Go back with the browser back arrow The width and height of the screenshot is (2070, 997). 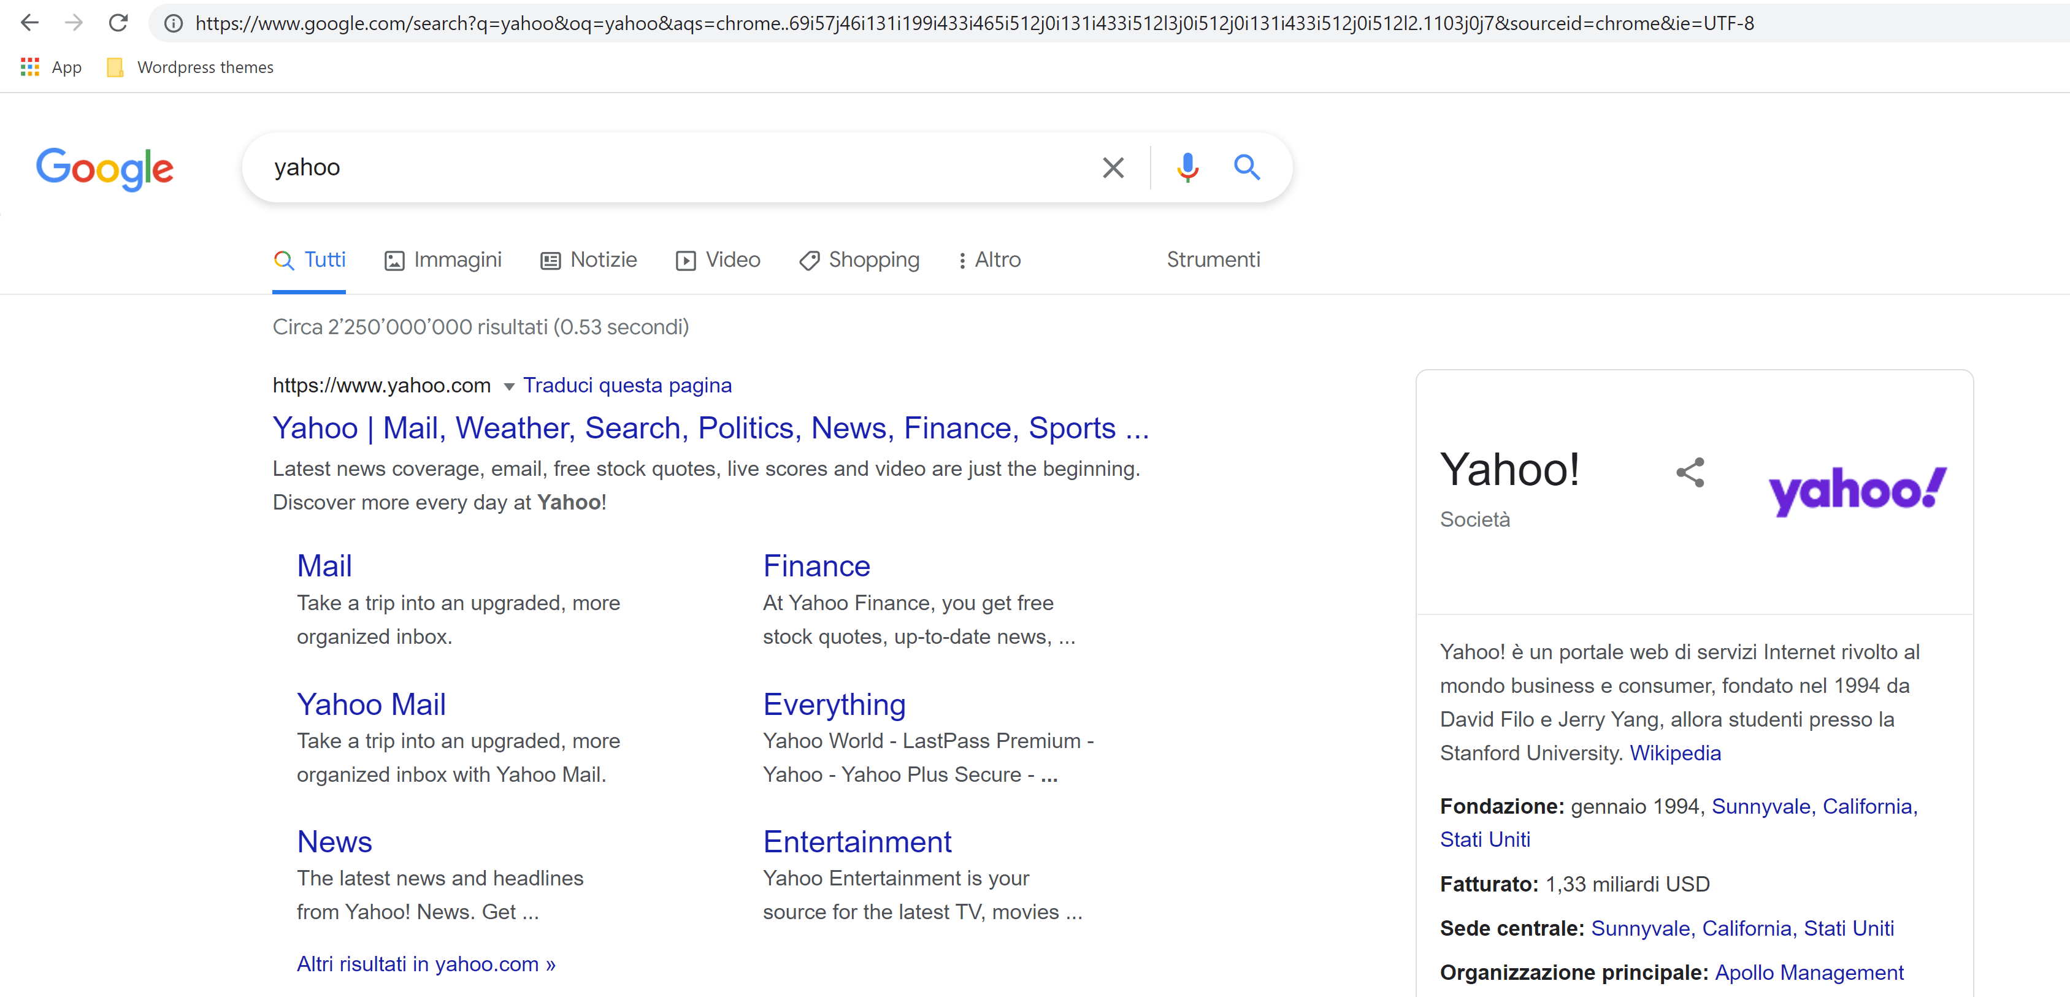[x=29, y=23]
